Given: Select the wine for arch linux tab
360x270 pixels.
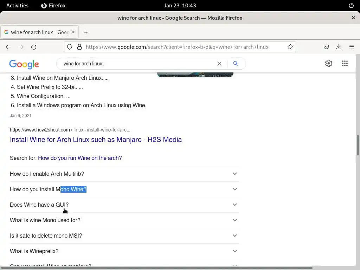Looking at the screenshot, I should [x=40, y=32].
